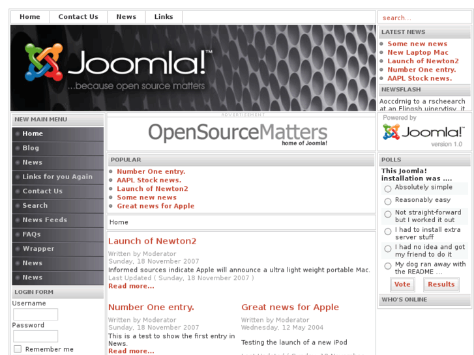Select 'My dog ran away with the README'
The height and width of the screenshot is (355, 474).
(x=388, y=266)
